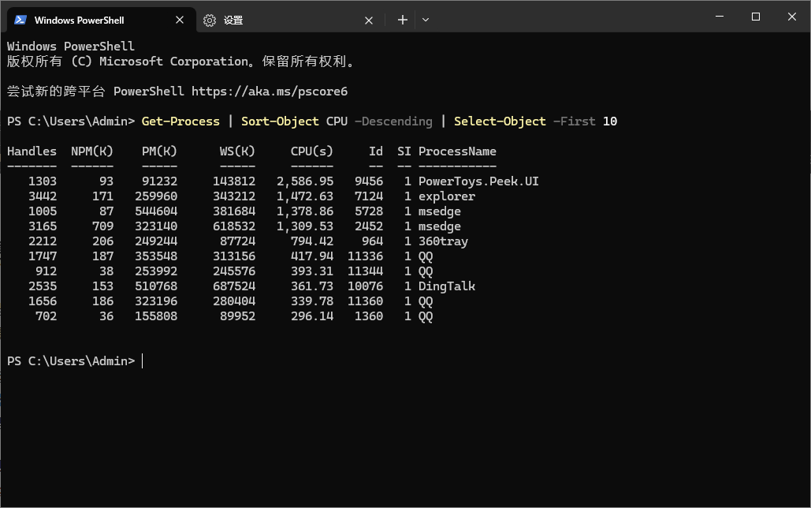Click the DingTalk process name
Screen dimensions: 811x508
point(447,286)
